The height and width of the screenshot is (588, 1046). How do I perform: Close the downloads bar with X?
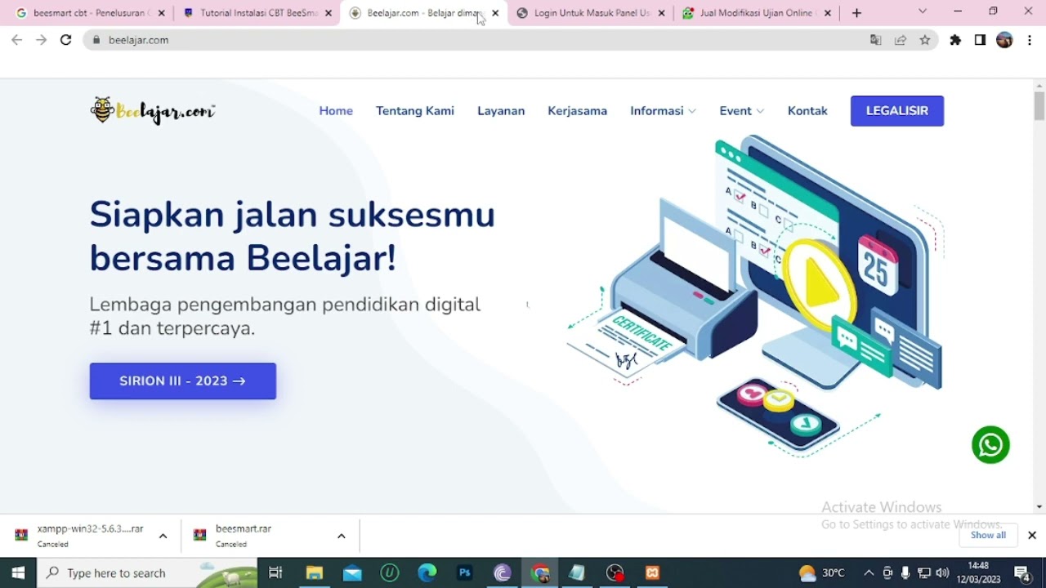point(1032,535)
